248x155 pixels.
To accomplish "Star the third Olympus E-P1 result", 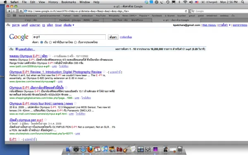I will [x=66, y=87].
